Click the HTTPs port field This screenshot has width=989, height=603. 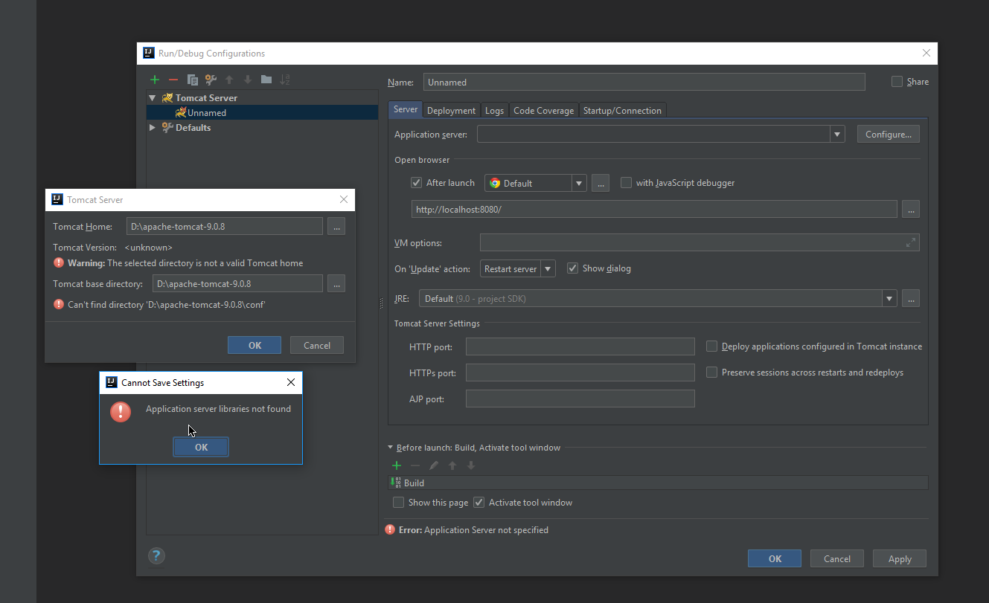580,373
